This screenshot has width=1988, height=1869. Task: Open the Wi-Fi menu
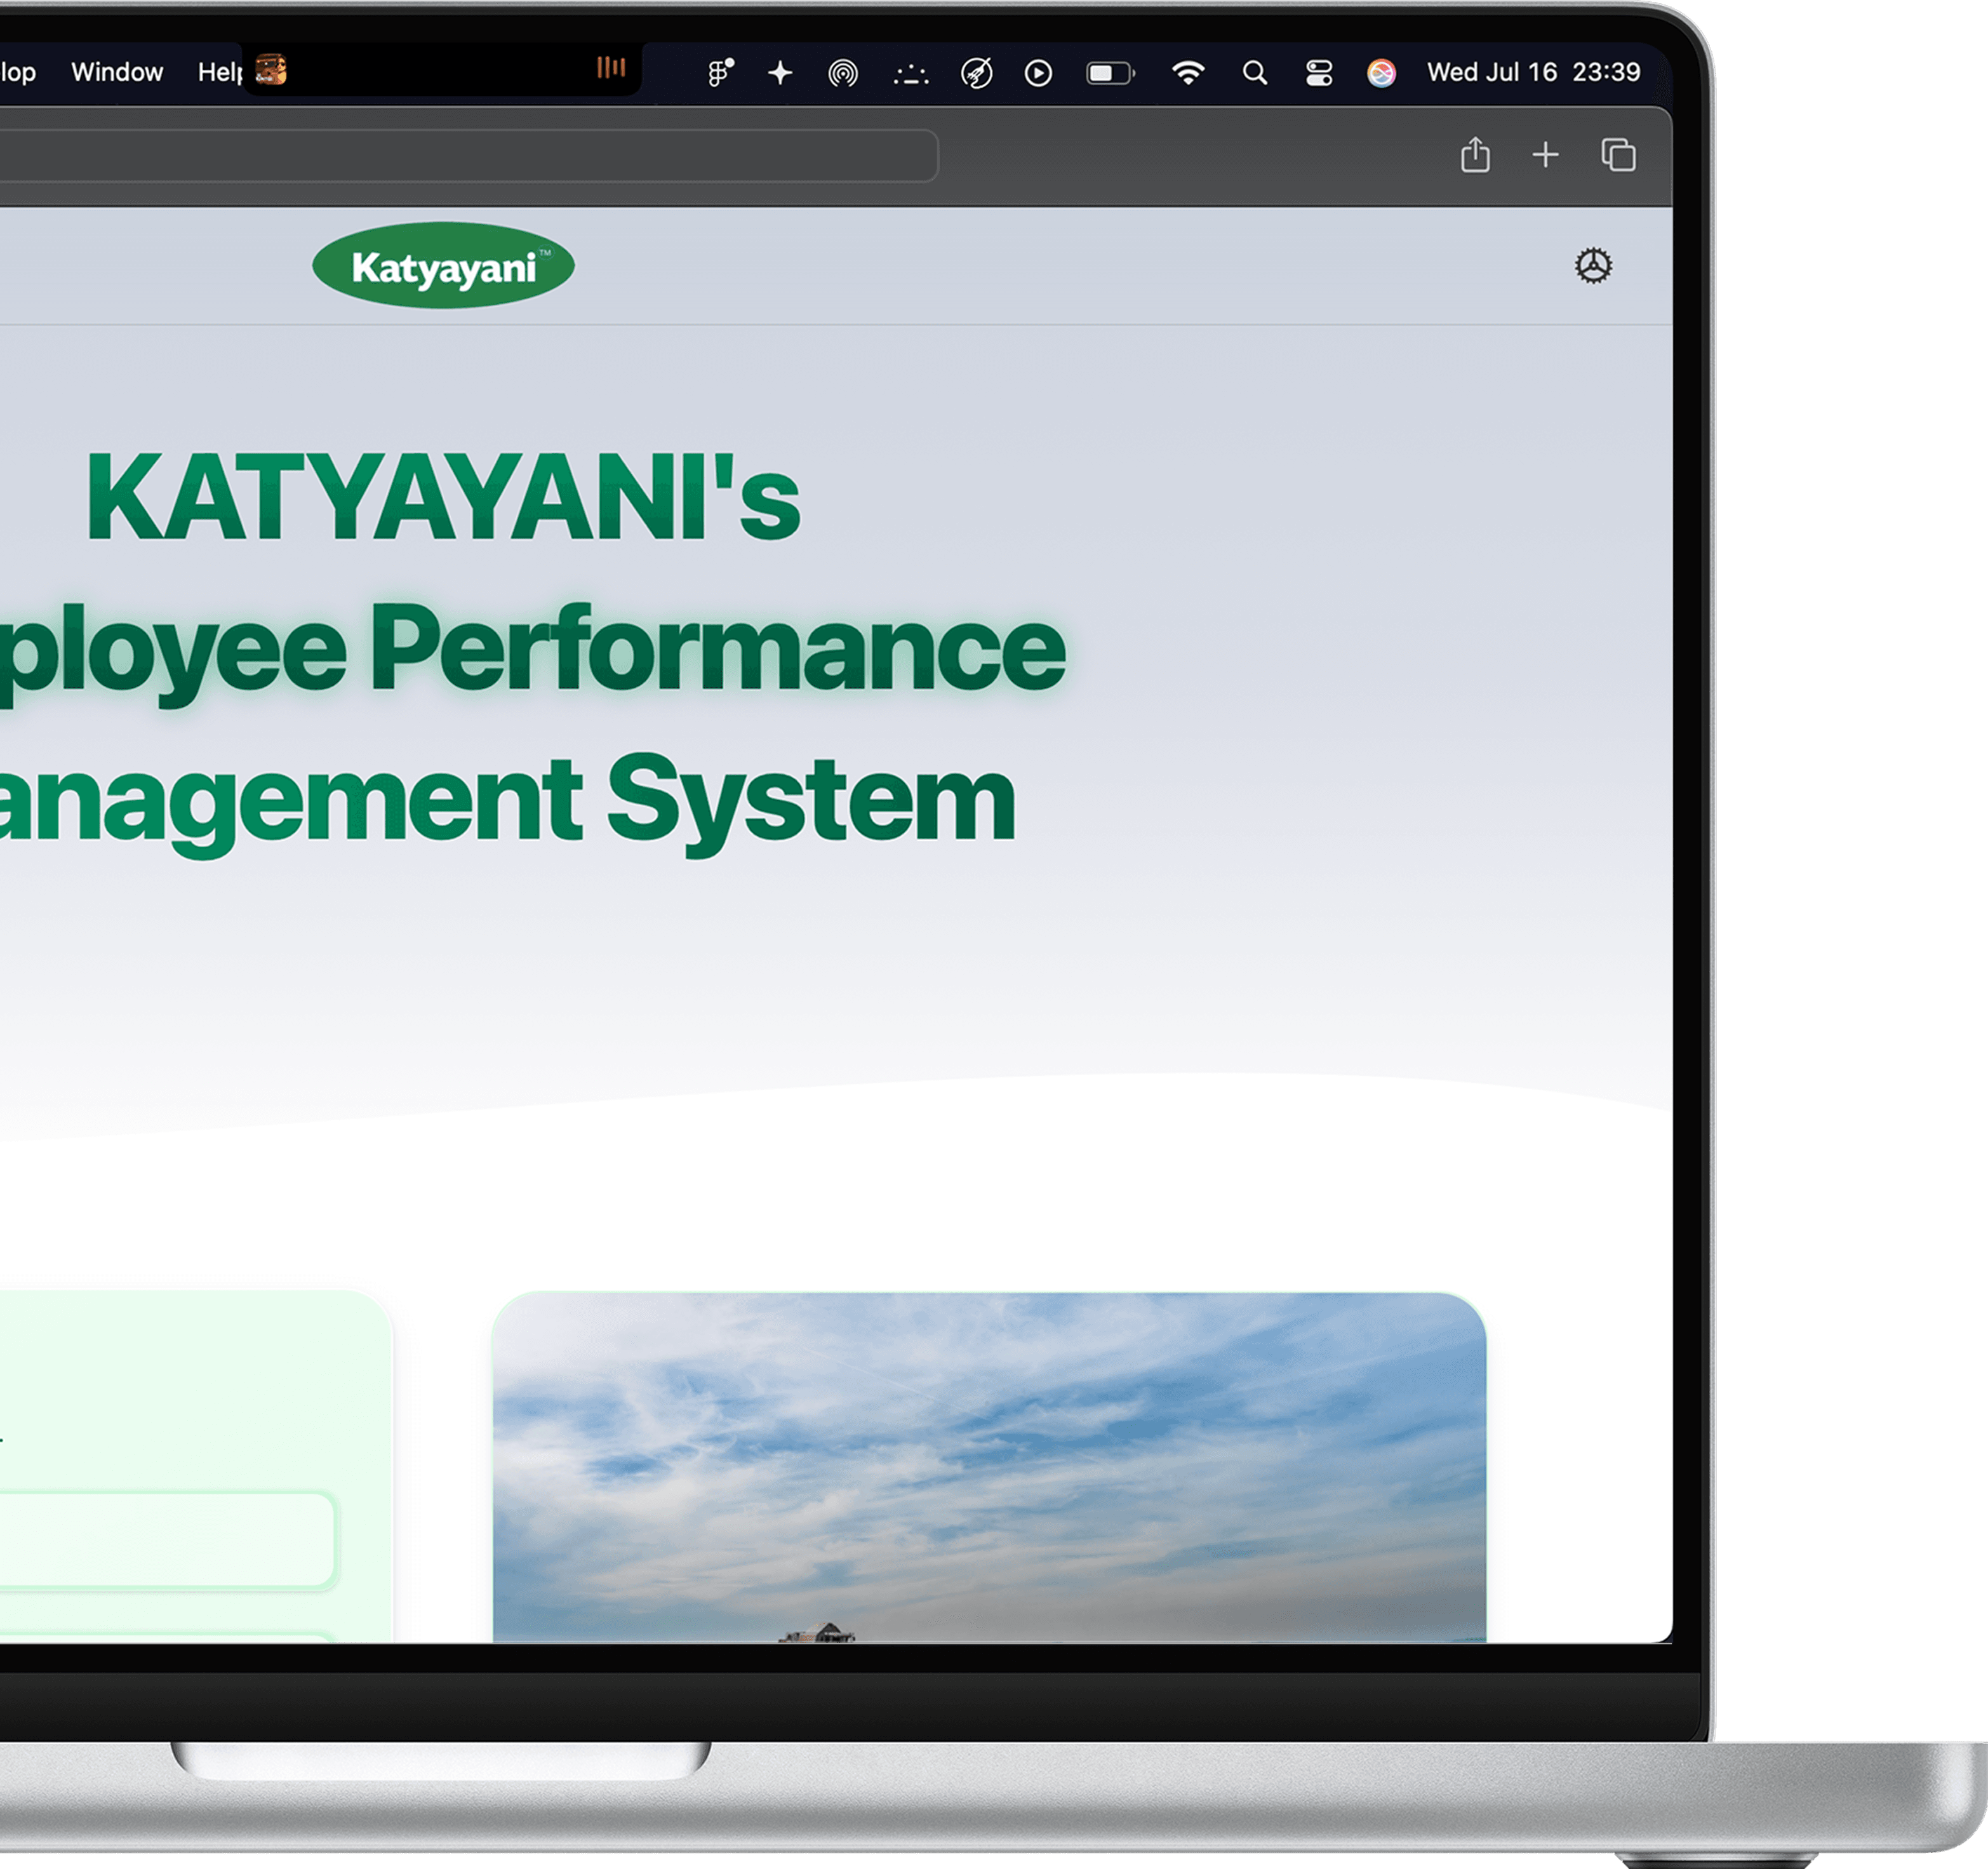tap(1188, 73)
